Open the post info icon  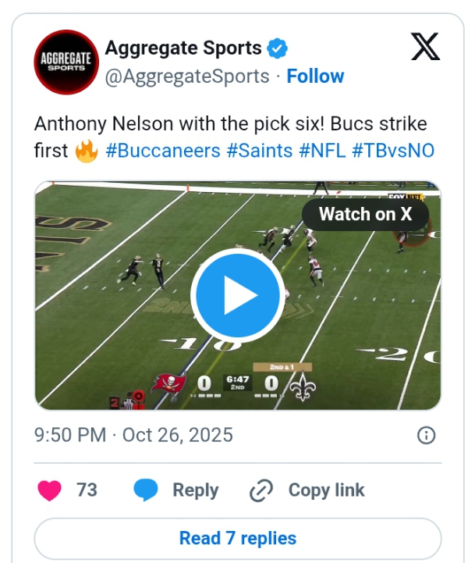(426, 435)
